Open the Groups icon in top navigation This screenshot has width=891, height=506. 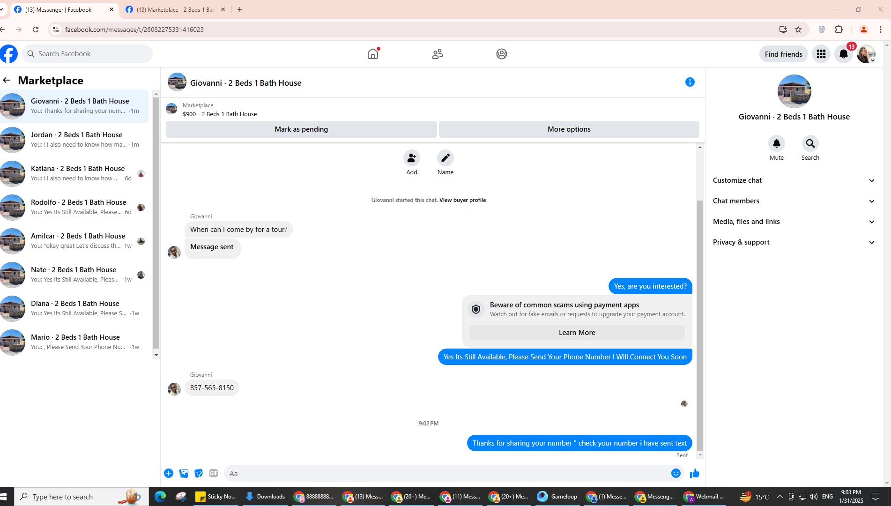[x=502, y=54]
